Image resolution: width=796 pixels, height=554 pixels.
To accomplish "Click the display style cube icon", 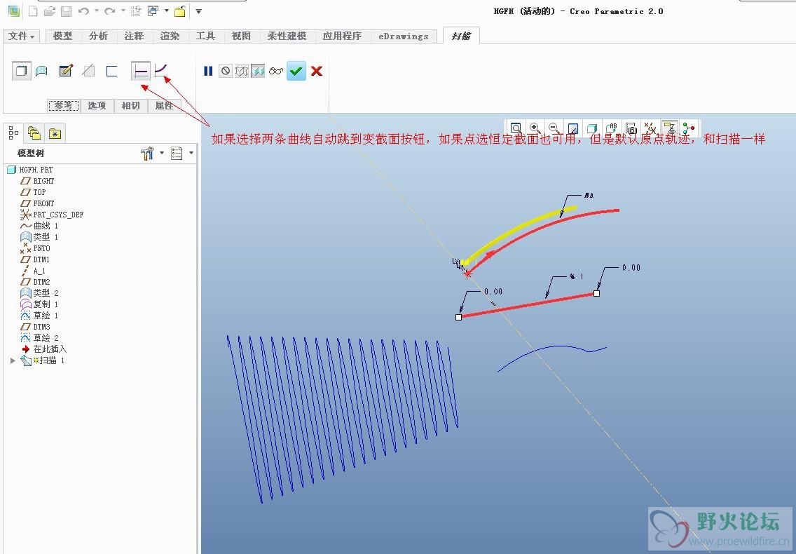I will tap(592, 128).
